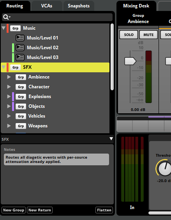
Task: Click the event icon of Music/Level 01
Action: click(20, 38)
